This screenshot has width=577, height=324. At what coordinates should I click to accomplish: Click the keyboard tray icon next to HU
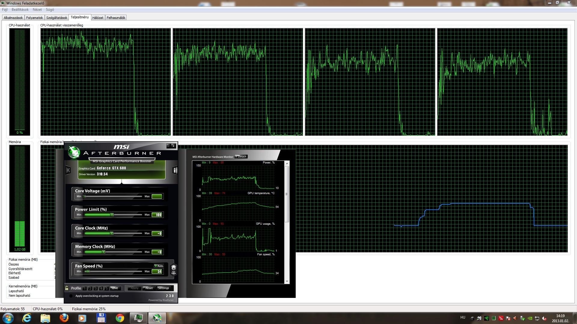tap(472, 318)
